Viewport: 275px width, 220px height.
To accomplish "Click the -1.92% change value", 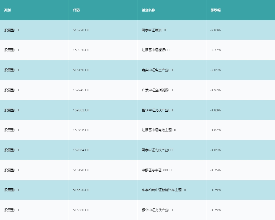I will pyautogui.click(x=216, y=90).
